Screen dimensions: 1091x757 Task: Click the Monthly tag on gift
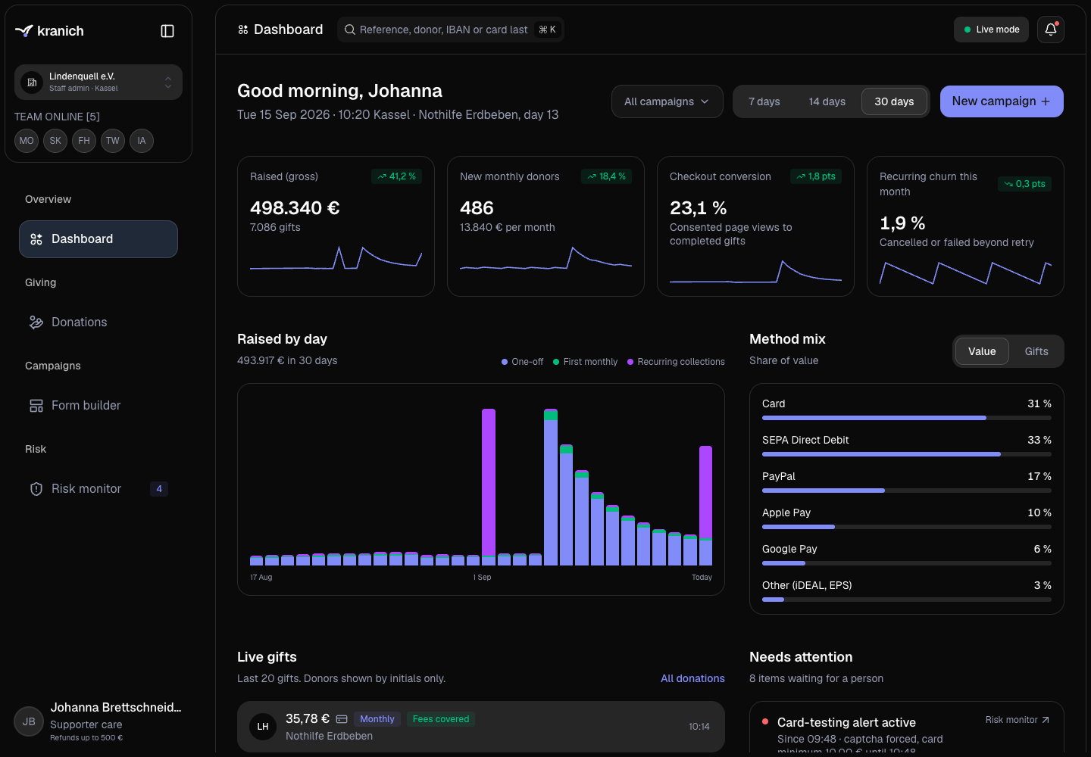[377, 719]
